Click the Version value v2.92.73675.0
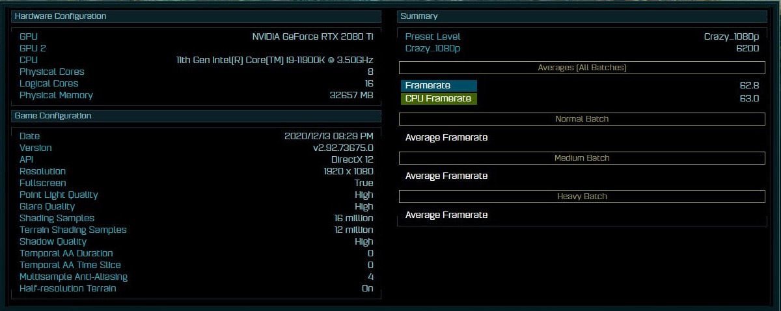 [343, 148]
